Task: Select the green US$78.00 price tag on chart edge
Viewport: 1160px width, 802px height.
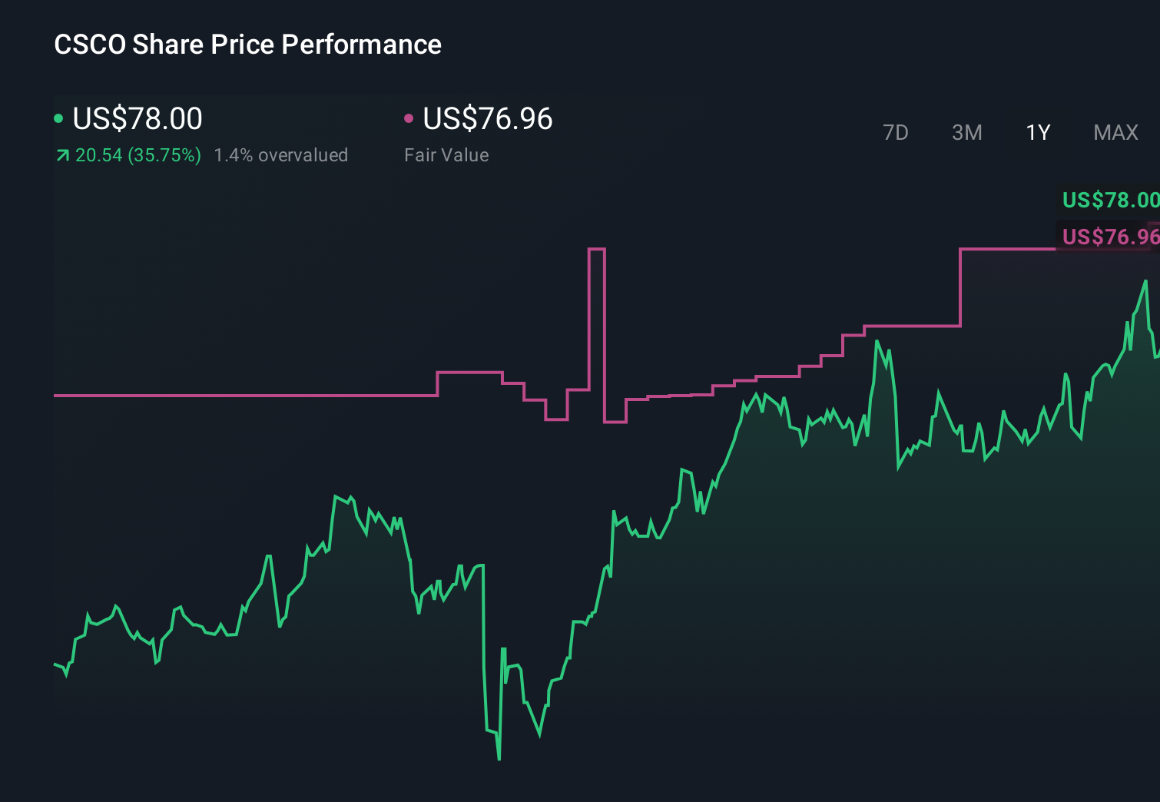Action: pyautogui.click(x=1110, y=200)
